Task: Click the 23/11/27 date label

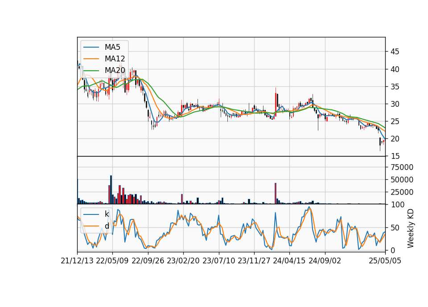Action: tap(254, 261)
